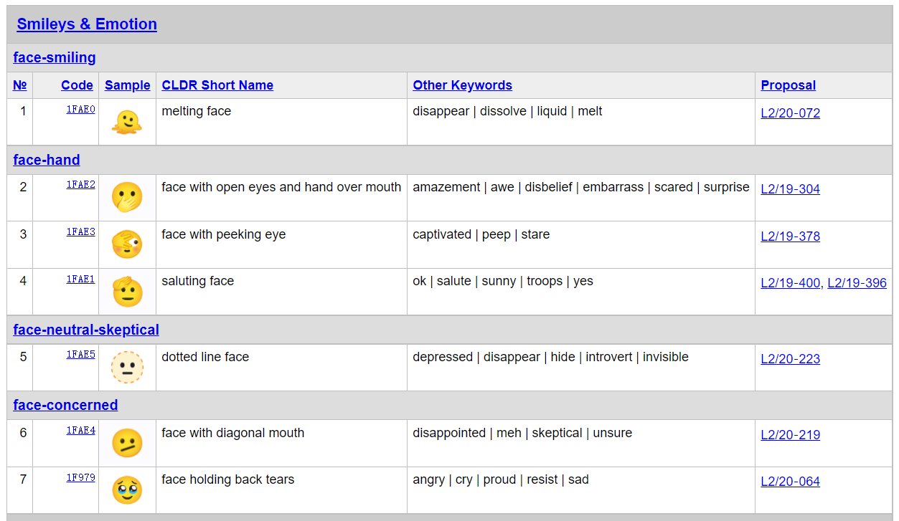Go to the face-hand subcategory link
The height and width of the screenshot is (521, 899).
[47, 160]
